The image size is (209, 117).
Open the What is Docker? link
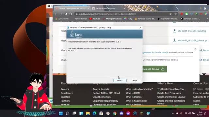[134, 97]
